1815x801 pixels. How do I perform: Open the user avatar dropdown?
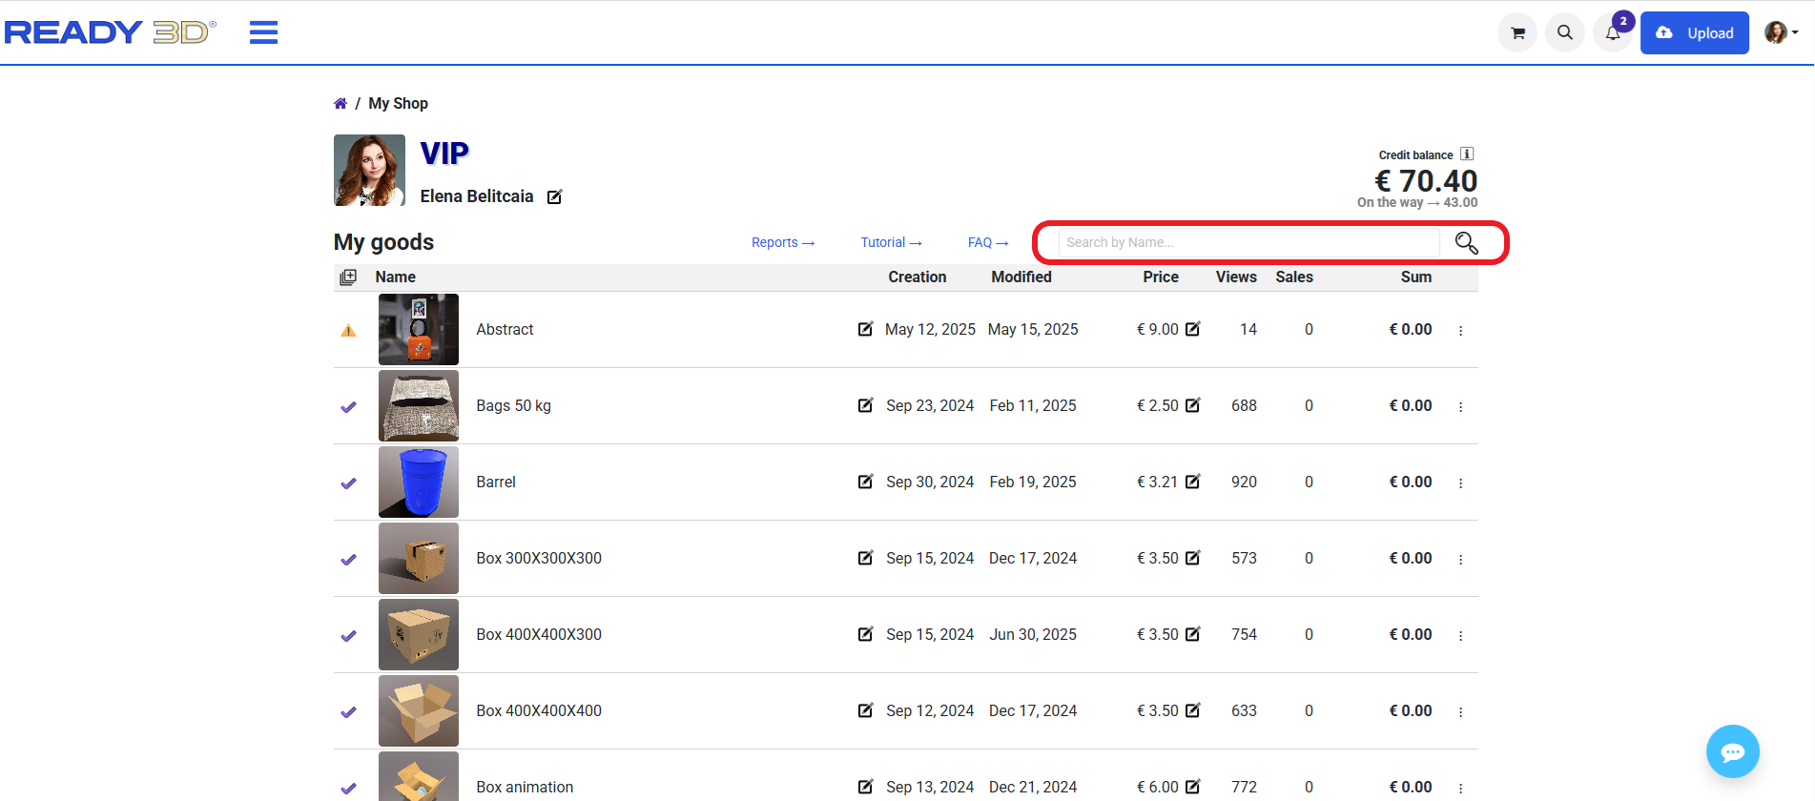(x=1781, y=32)
